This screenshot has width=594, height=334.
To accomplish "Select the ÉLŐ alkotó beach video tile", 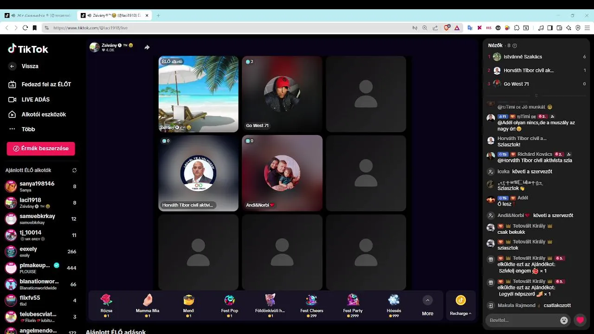I will (199, 94).
